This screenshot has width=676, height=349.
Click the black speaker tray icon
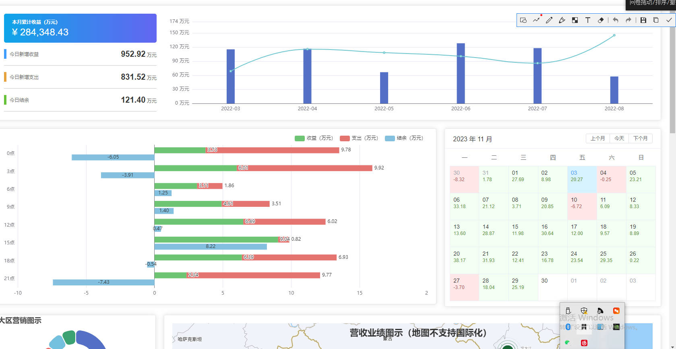(x=600, y=311)
